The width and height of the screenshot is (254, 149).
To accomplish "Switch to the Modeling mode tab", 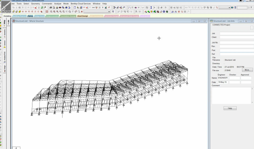I will [7, 16].
